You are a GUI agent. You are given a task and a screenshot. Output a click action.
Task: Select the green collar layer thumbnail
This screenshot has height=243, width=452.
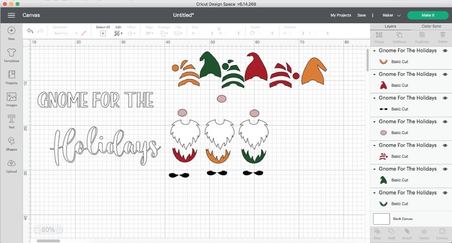pos(383,204)
